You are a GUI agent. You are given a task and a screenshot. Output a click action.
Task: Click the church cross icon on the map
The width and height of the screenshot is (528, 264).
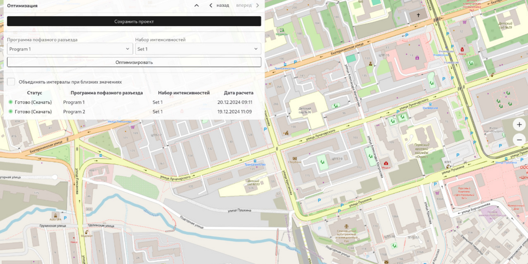pyautogui.click(x=418, y=15)
